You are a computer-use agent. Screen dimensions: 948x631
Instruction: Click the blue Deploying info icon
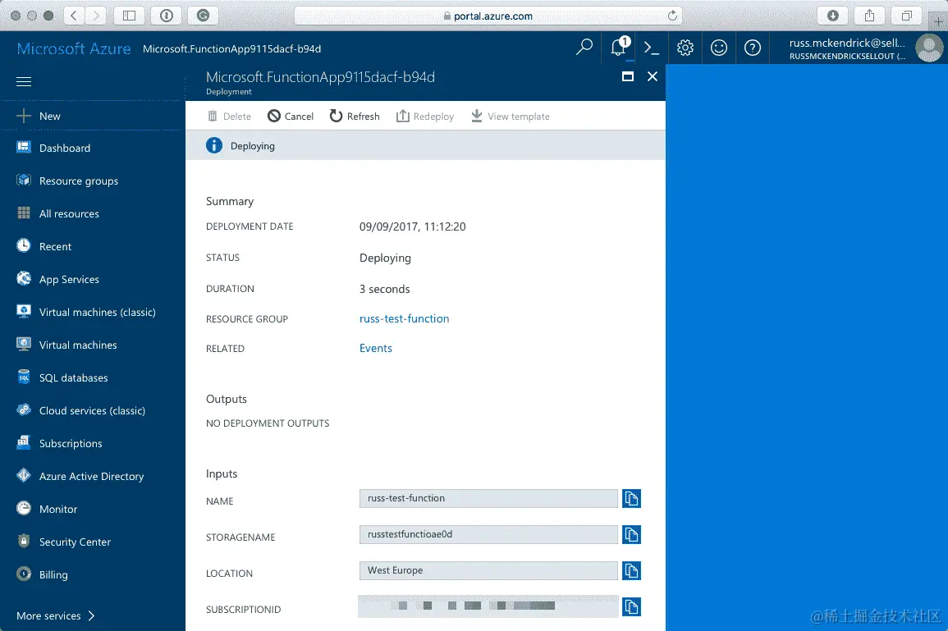coord(214,145)
